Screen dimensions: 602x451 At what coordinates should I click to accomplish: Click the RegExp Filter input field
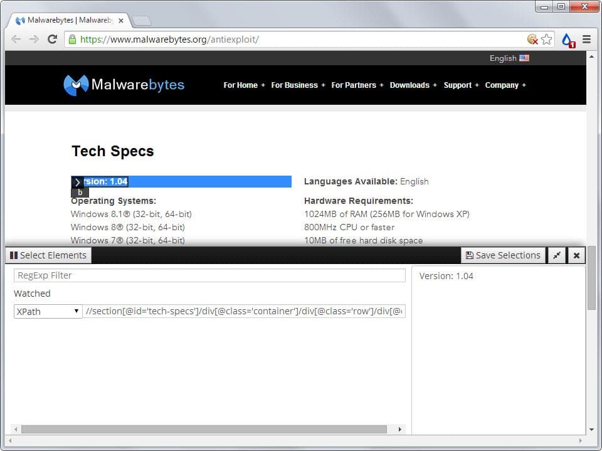[x=209, y=275]
